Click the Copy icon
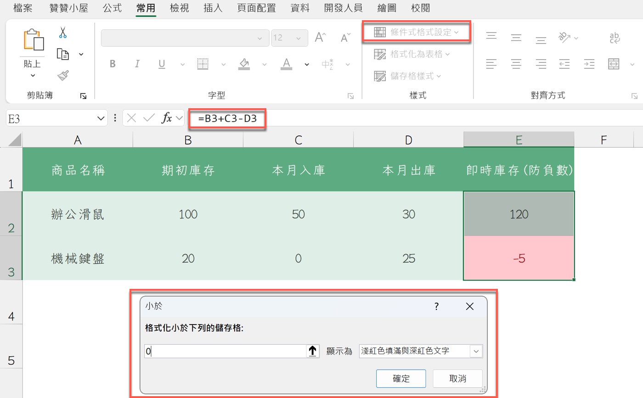The image size is (643, 398). tap(62, 53)
